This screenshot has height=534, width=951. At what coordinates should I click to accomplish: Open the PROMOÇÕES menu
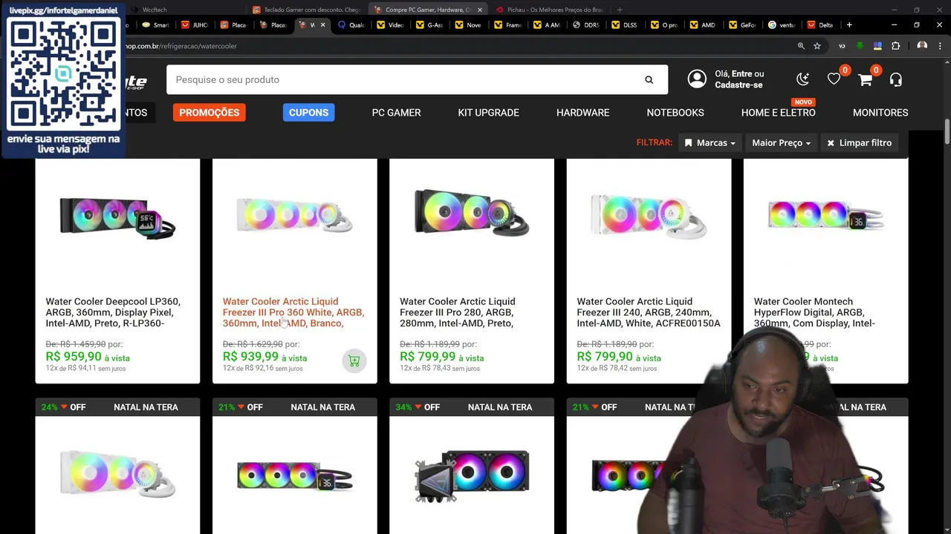pos(209,113)
